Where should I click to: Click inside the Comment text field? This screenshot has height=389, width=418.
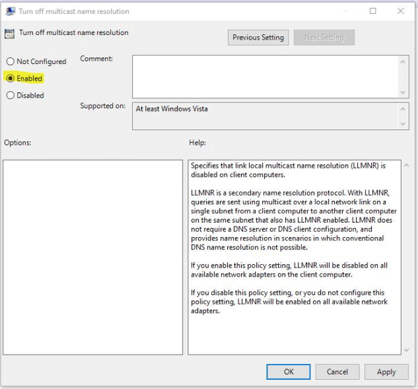pos(265,77)
